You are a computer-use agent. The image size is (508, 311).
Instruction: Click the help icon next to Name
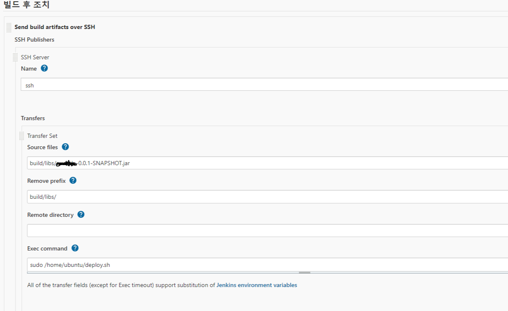[x=44, y=68]
